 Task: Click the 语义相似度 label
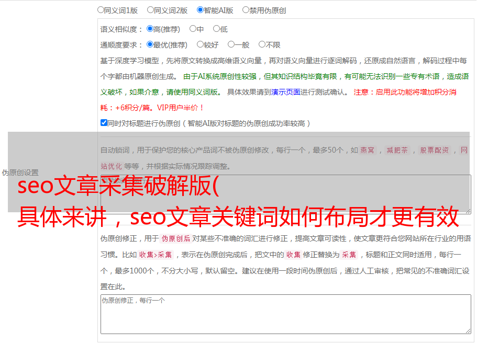[x=121, y=29]
